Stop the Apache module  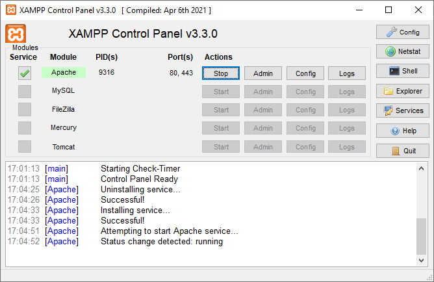[x=221, y=73]
